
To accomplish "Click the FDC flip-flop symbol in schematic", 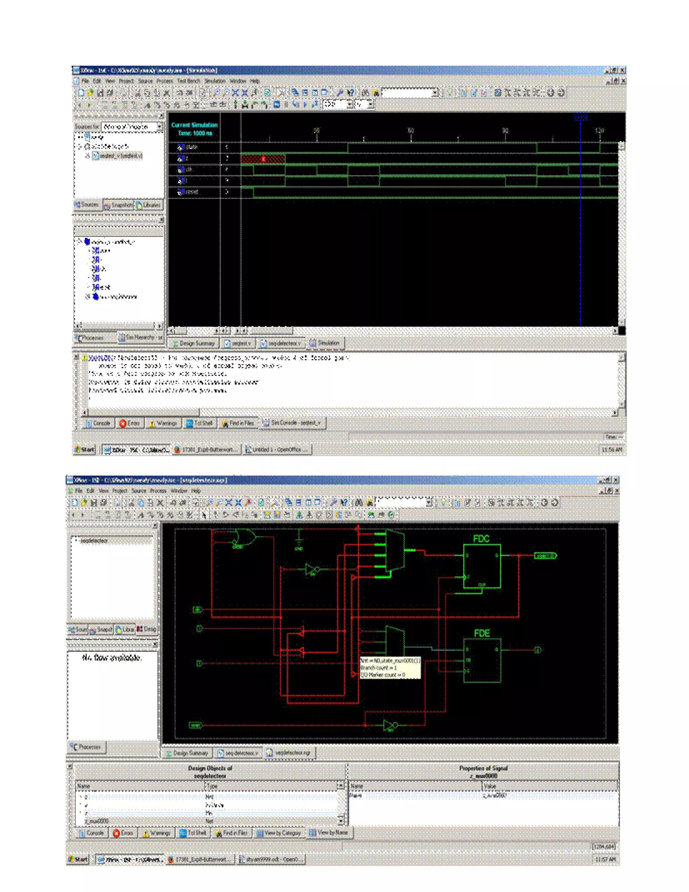I will point(482,566).
